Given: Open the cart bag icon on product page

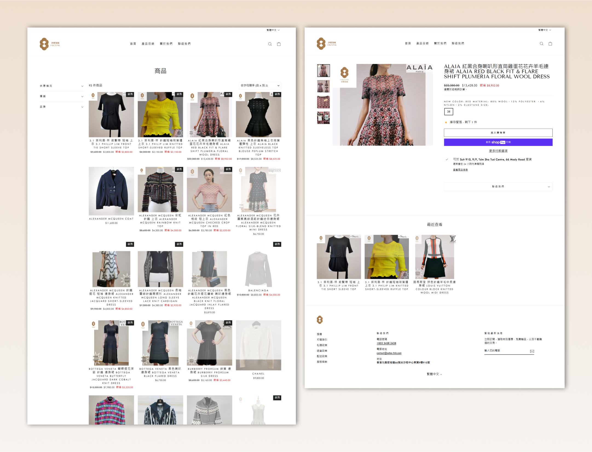Looking at the screenshot, I should pyautogui.click(x=550, y=44).
